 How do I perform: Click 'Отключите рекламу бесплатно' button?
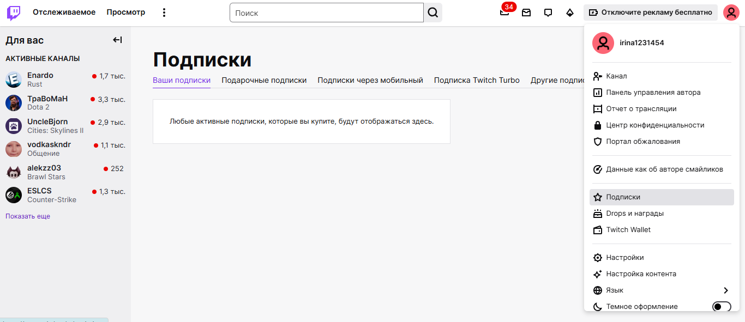[x=651, y=13]
